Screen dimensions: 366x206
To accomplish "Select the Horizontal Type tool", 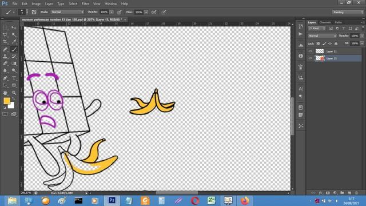I will (x=14, y=78).
